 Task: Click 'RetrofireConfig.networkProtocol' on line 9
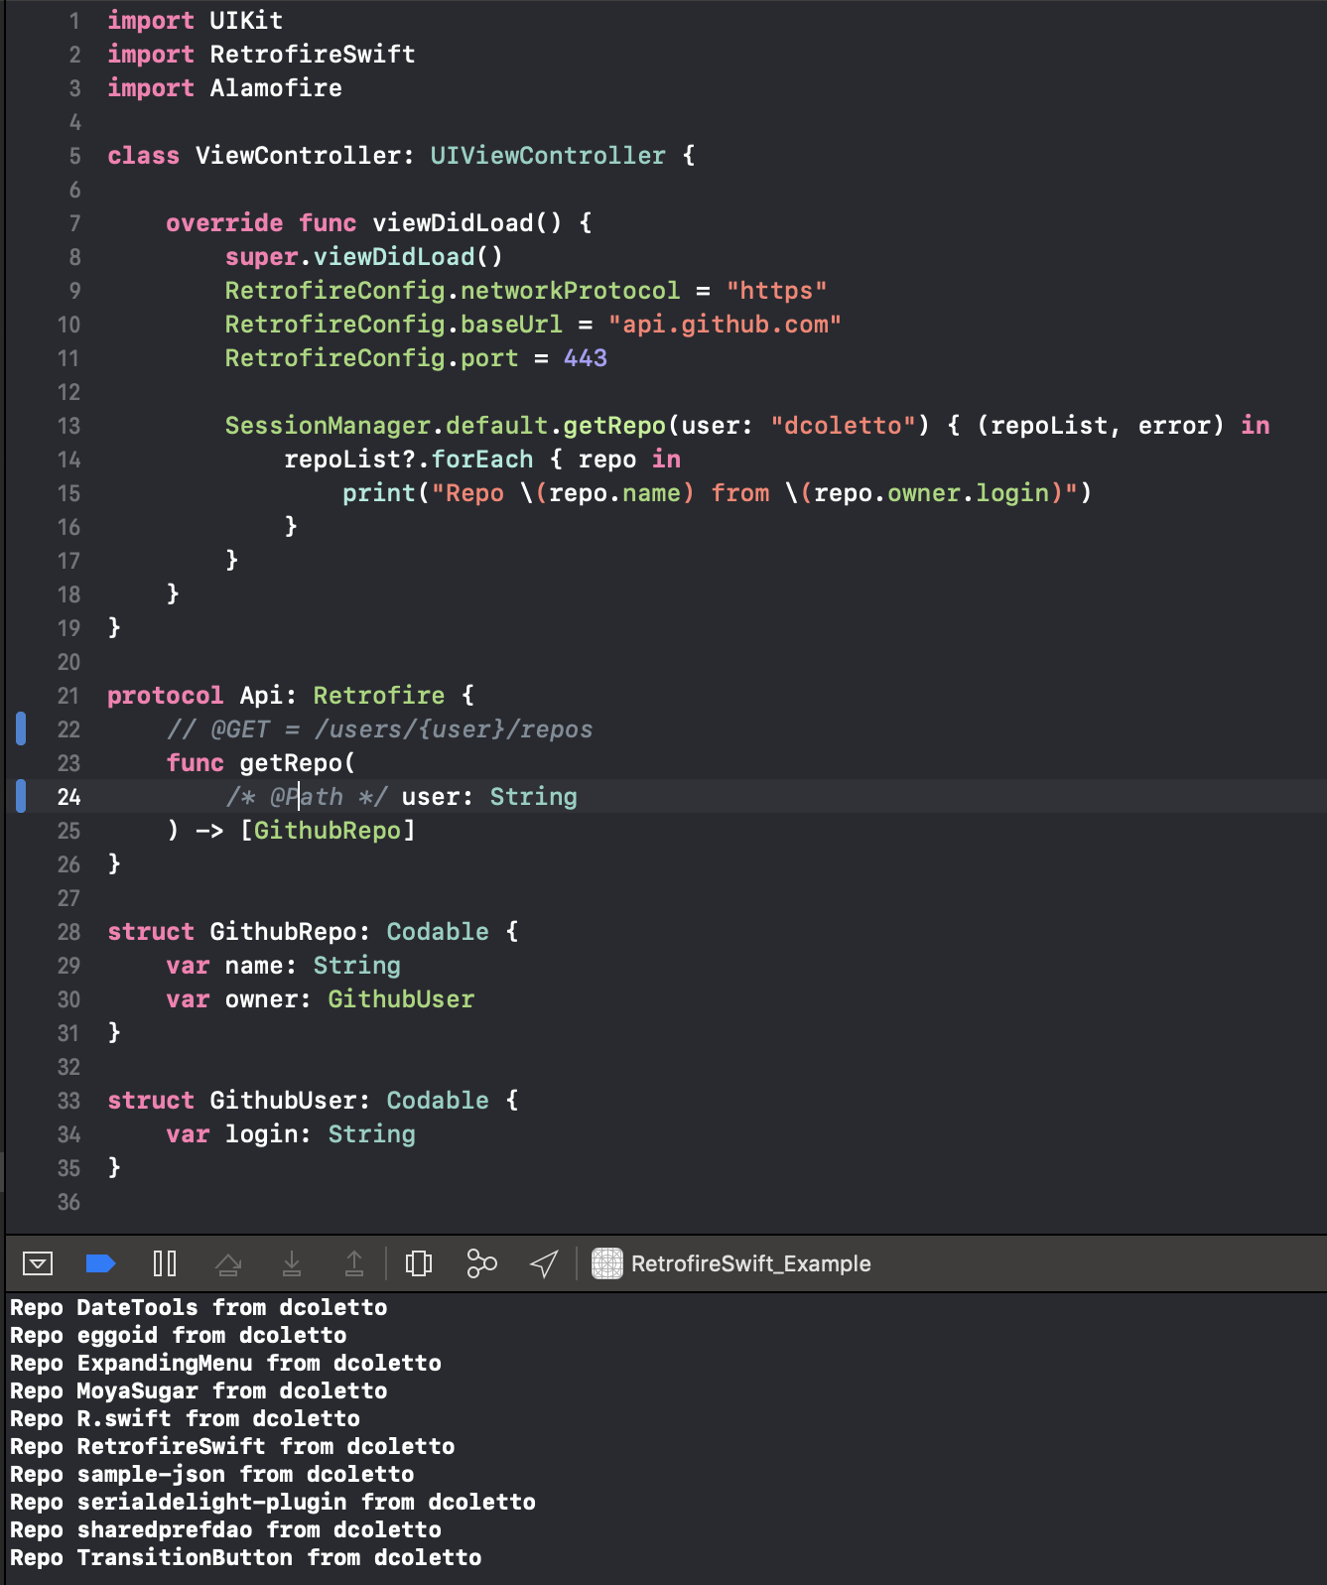pos(453,291)
